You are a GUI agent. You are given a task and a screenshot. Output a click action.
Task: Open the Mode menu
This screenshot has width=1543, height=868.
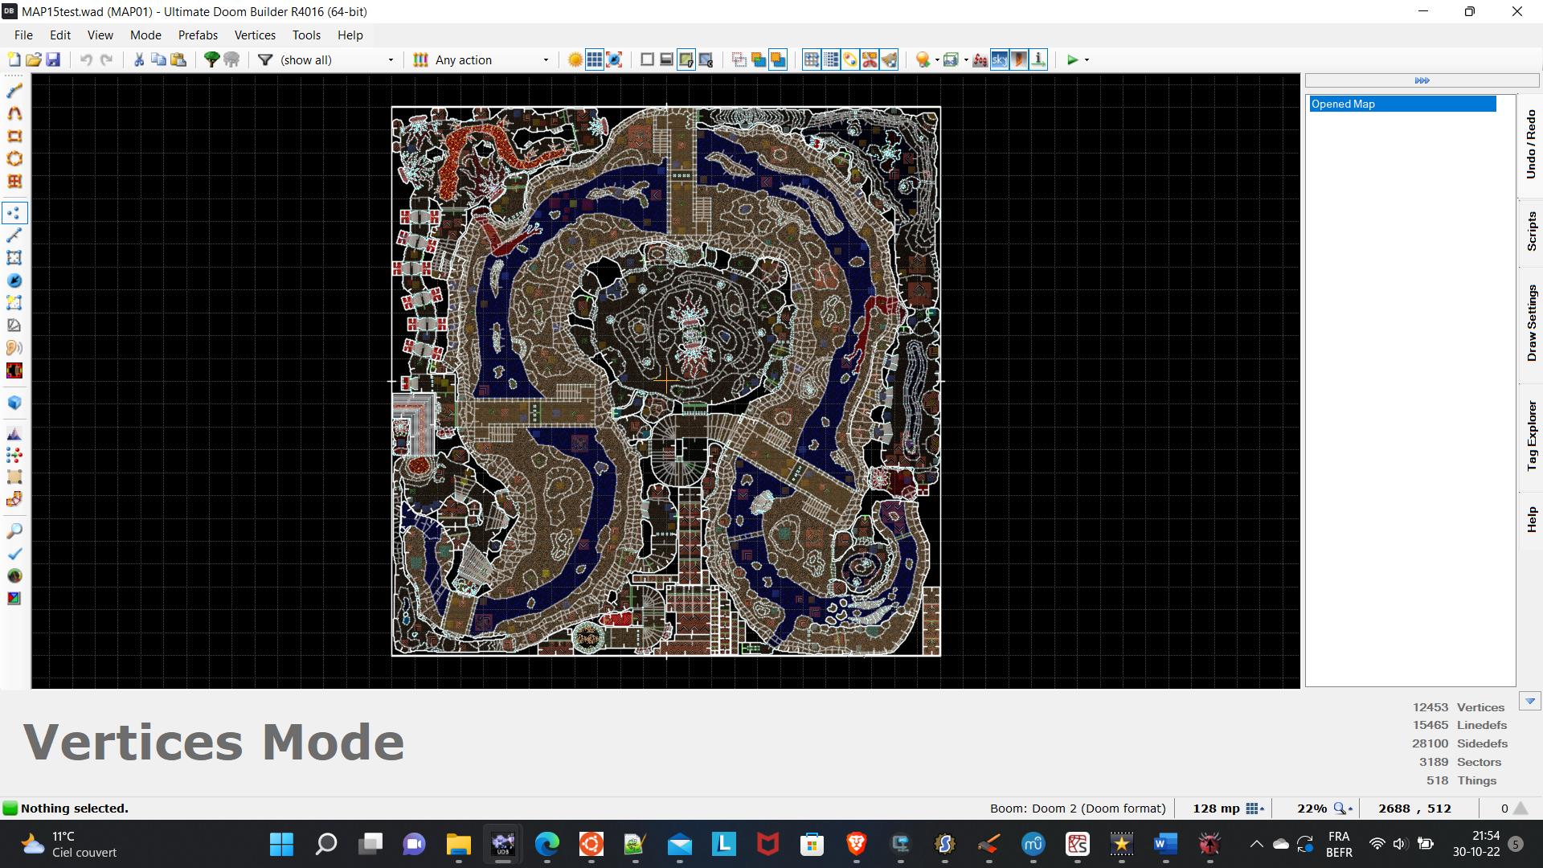coord(145,35)
